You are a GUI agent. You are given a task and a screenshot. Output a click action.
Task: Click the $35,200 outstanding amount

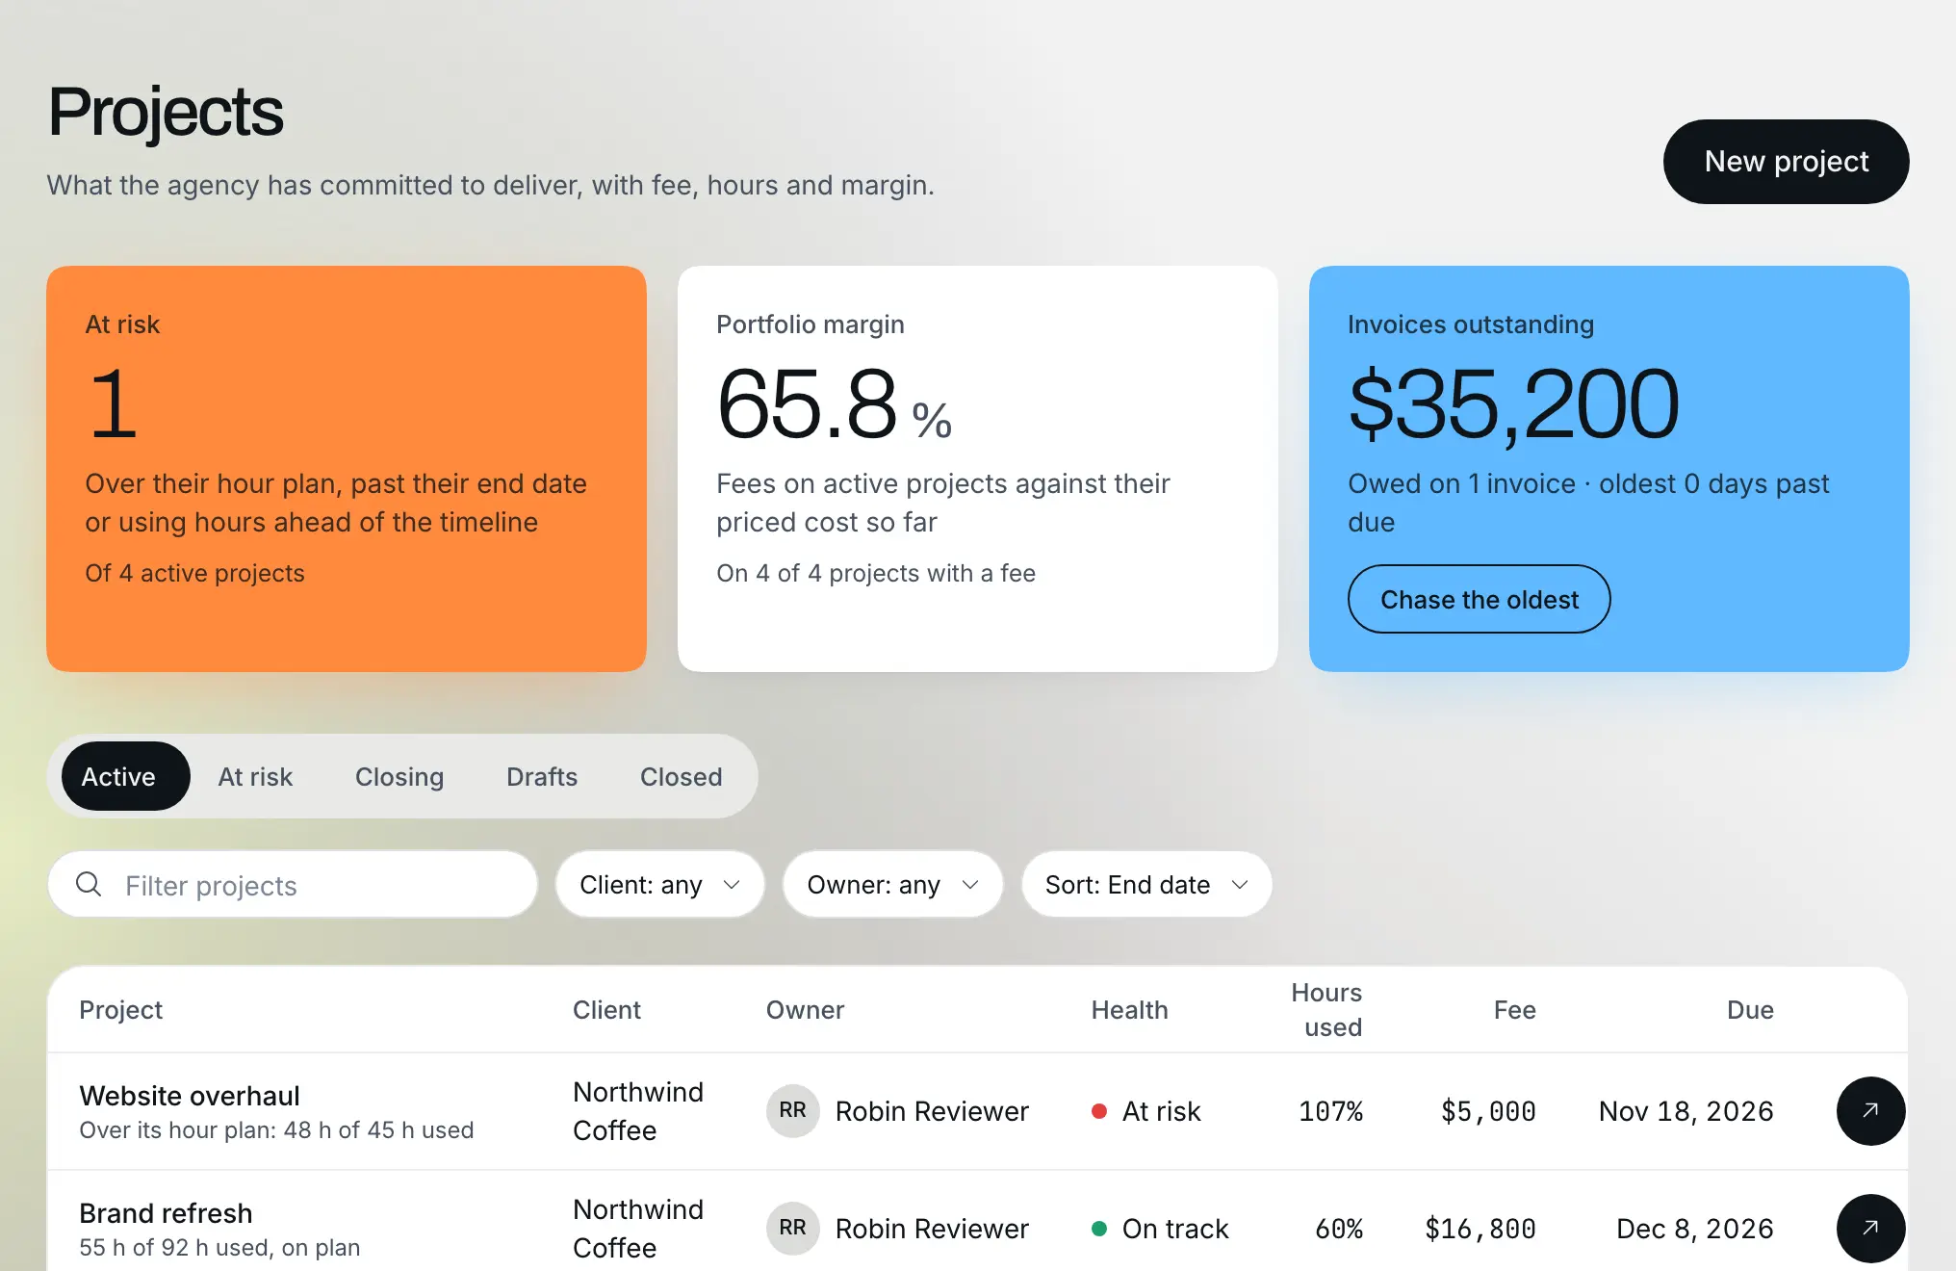point(1513,404)
